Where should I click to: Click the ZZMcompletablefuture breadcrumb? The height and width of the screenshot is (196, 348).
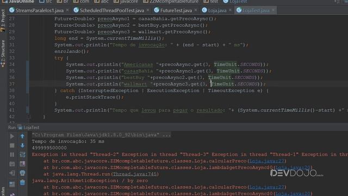pos(171,2)
